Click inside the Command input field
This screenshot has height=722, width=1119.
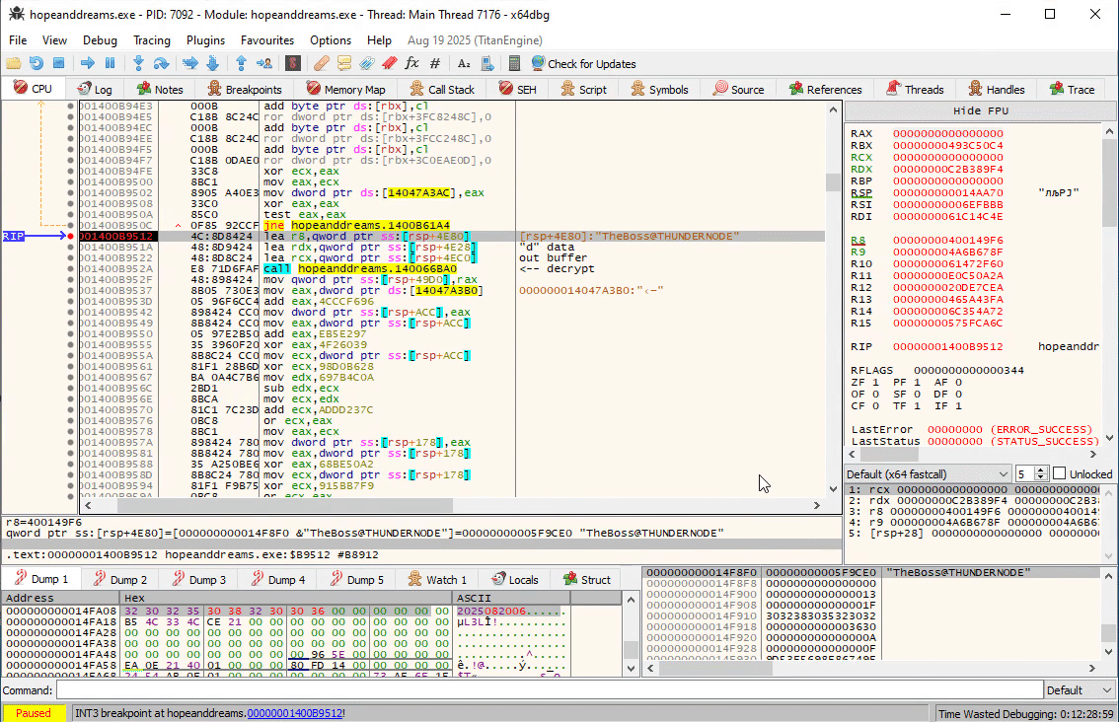click(x=549, y=690)
